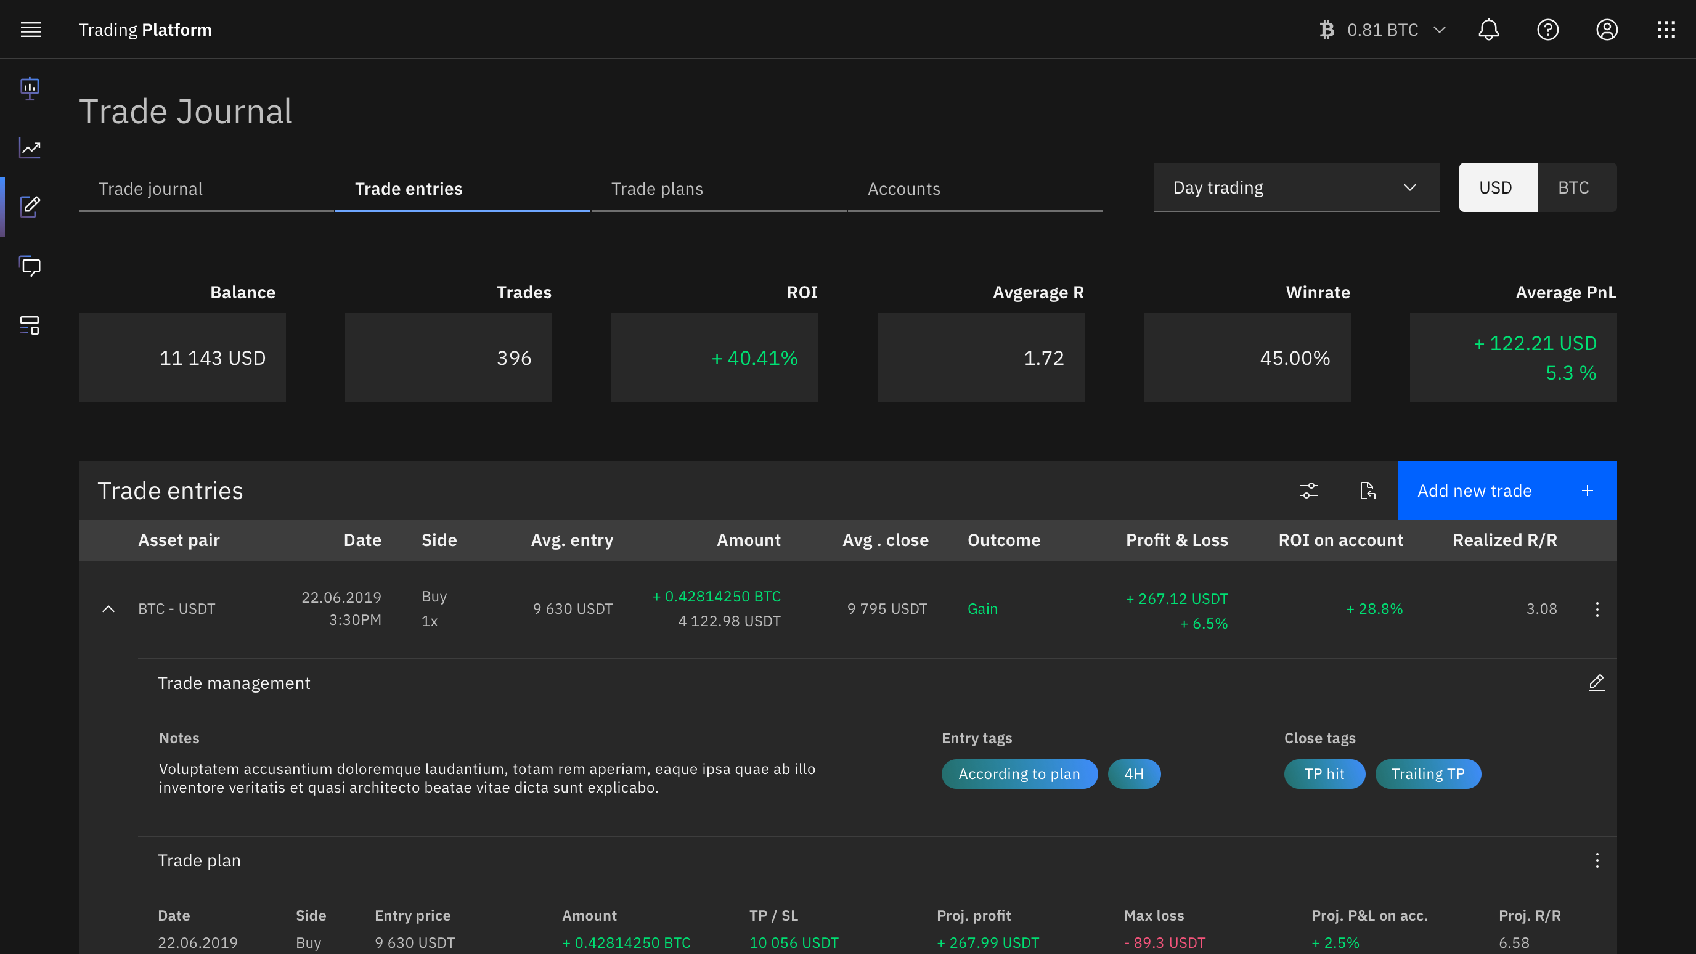Sort by Date column header
Screen dimensions: 1696x954
coord(362,540)
